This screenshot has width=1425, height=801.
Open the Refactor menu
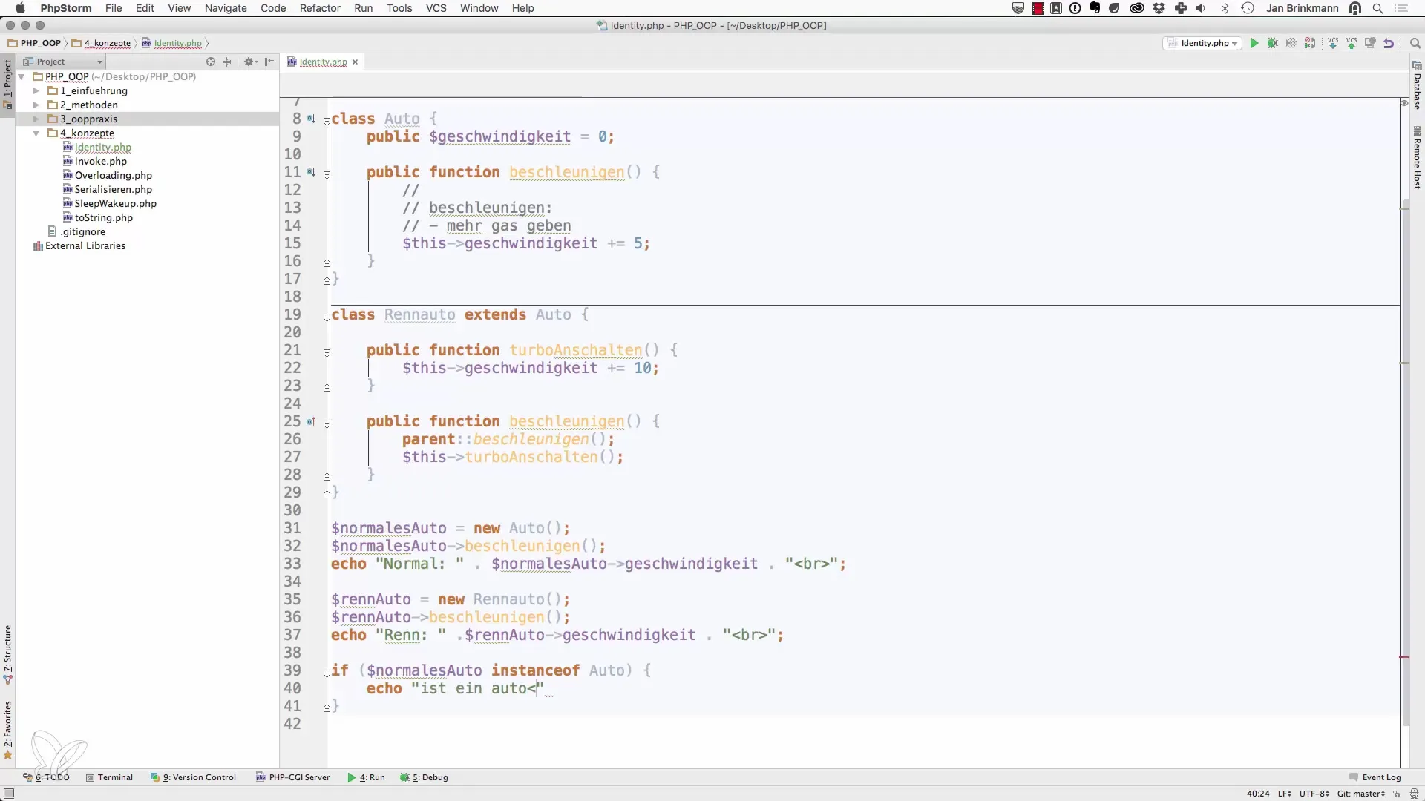[320, 8]
